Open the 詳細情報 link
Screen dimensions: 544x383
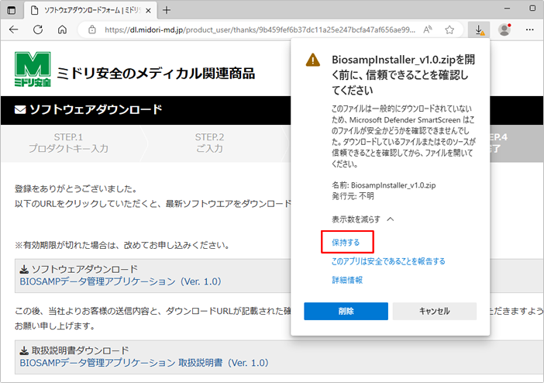(347, 280)
